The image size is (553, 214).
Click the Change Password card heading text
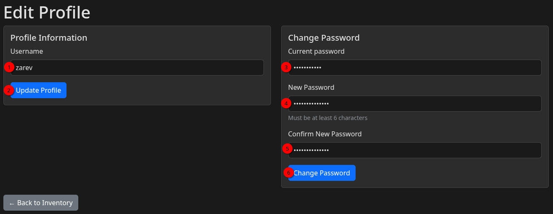[324, 38]
